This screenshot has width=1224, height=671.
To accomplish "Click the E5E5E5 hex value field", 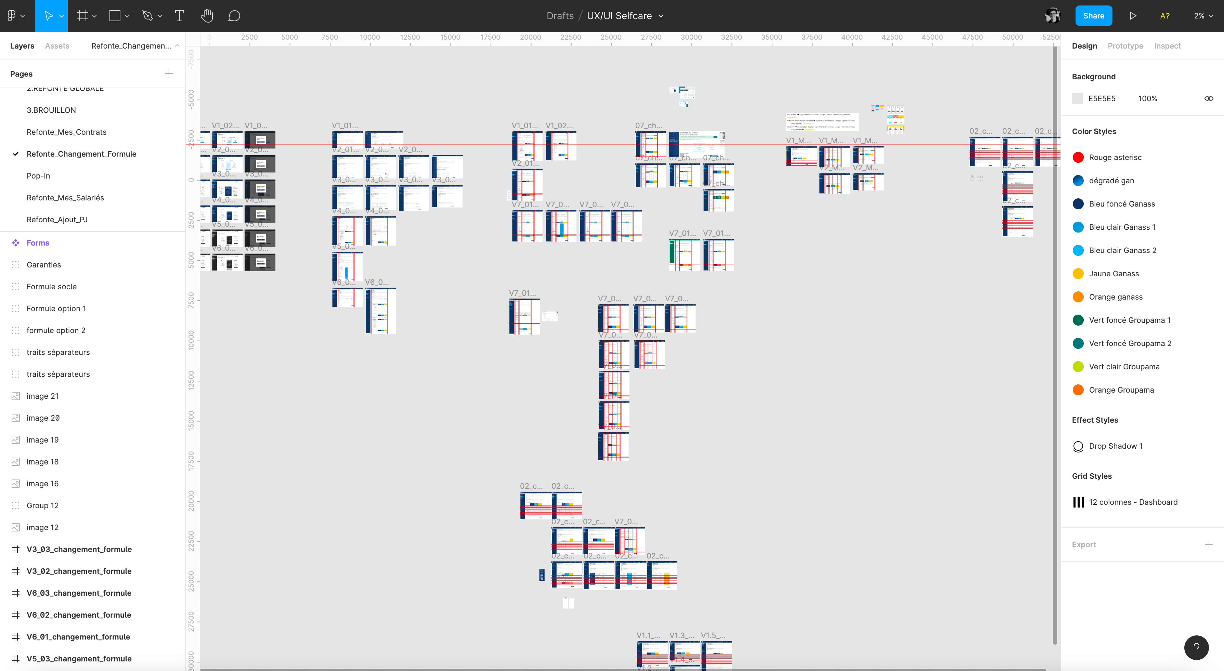I will pos(1102,98).
